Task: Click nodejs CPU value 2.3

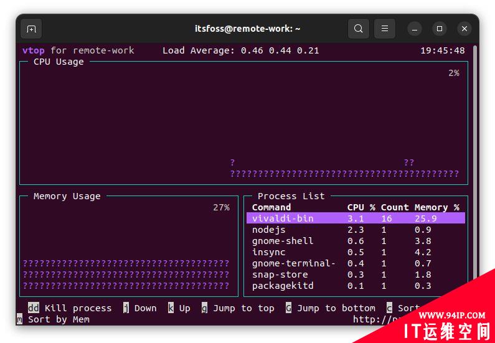Action: [x=356, y=230]
